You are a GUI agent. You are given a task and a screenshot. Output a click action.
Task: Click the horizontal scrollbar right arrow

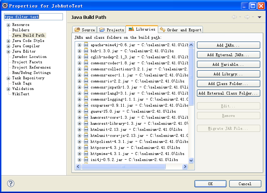pyautogui.click(x=185, y=166)
